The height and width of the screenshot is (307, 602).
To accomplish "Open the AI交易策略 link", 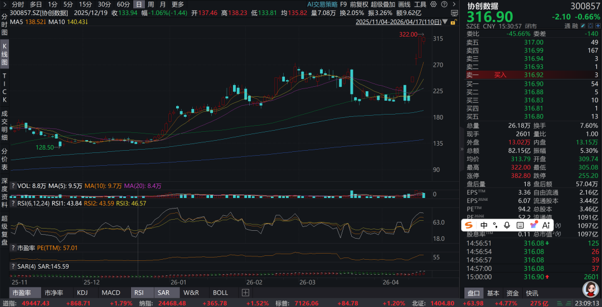I will pos(322,4).
